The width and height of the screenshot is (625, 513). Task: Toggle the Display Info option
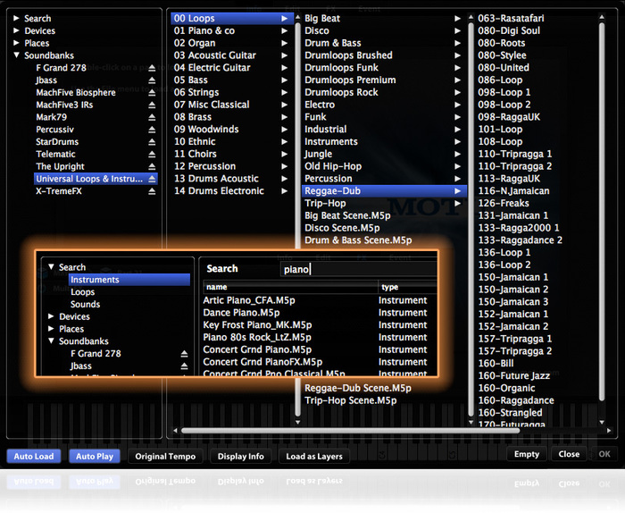point(241,456)
